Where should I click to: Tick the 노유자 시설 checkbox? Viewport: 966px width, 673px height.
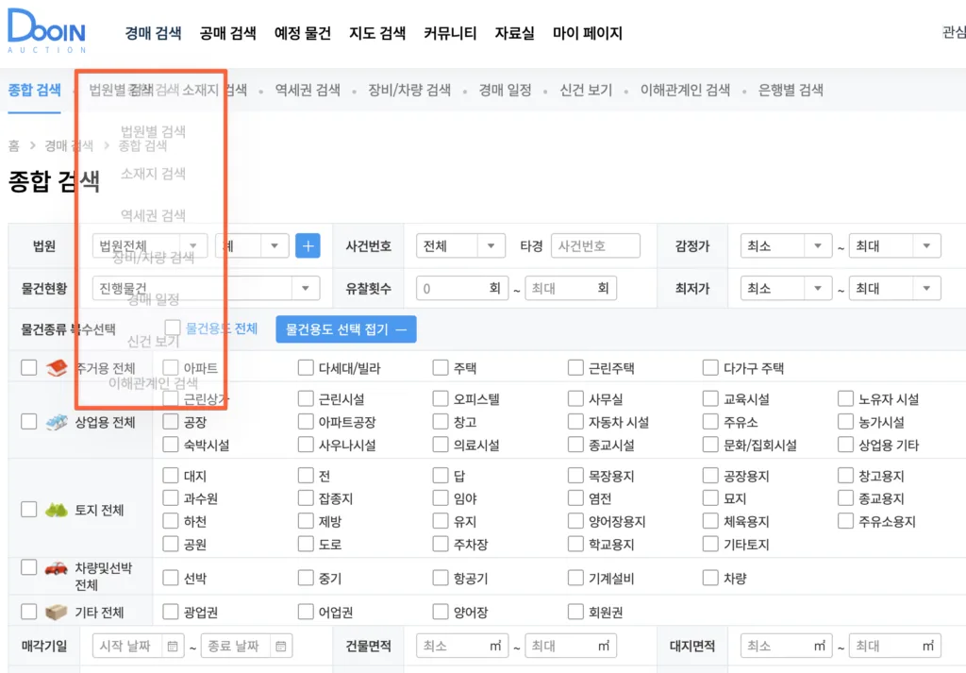845,398
